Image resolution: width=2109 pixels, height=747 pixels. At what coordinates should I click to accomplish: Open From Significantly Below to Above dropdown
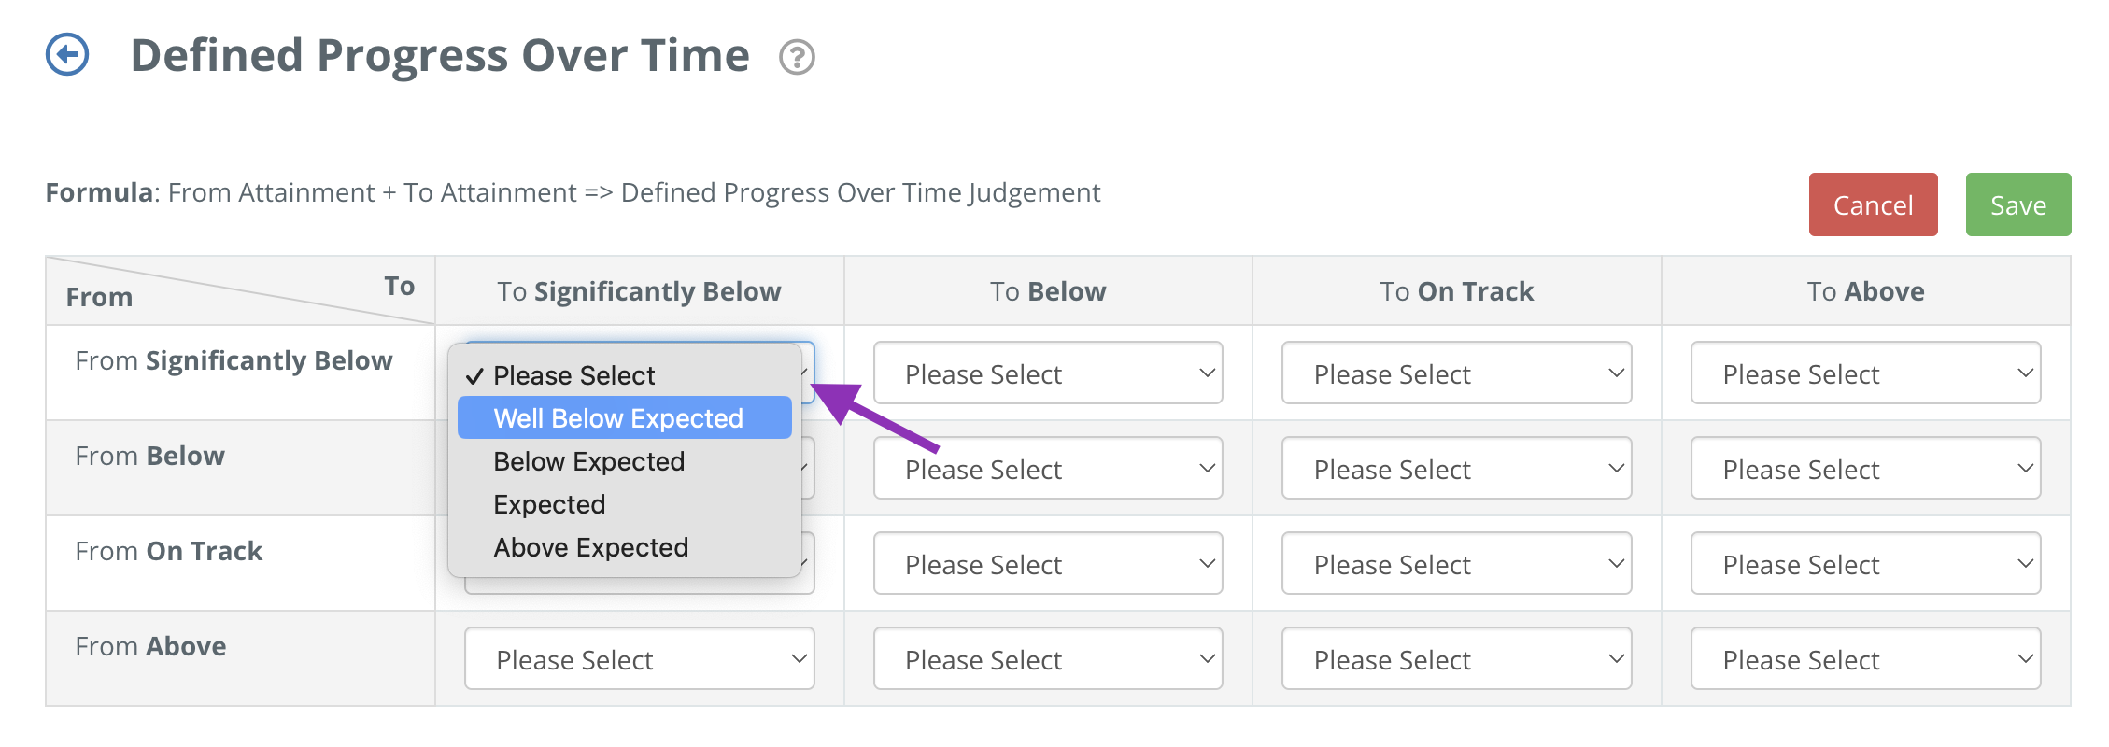coord(1865,373)
